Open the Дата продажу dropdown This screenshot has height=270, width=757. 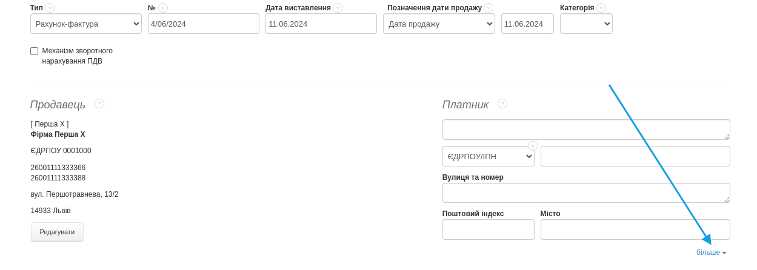pyautogui.click(x=439, y=24)
